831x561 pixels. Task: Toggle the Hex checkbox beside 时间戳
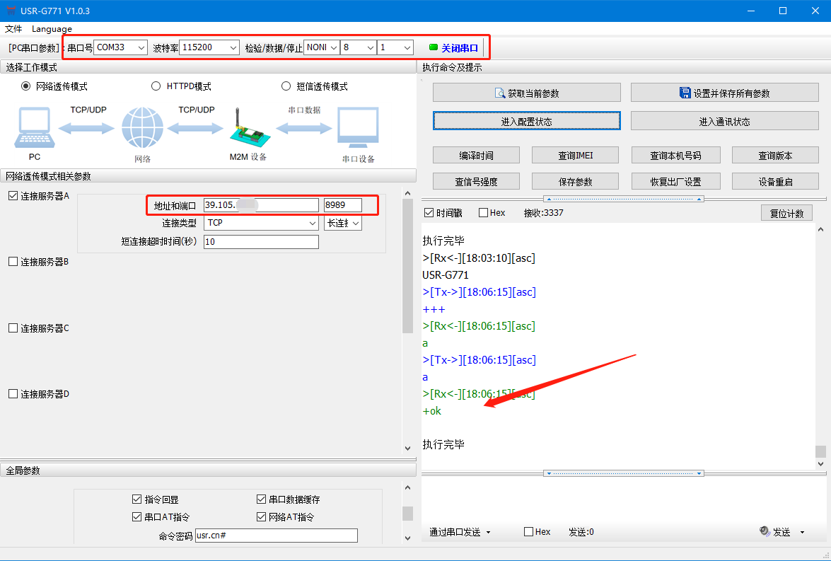pyautogui.click(x=483, y=213)
